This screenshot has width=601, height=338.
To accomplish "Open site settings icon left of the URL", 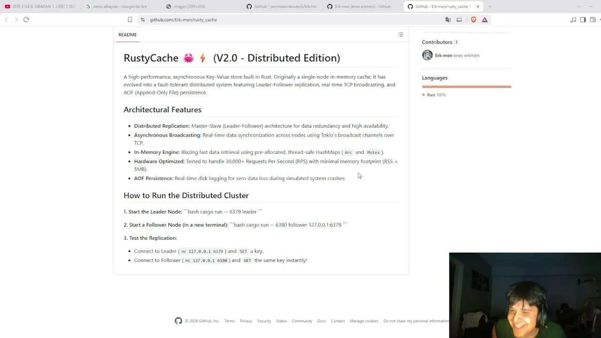I will click(143, 20).
